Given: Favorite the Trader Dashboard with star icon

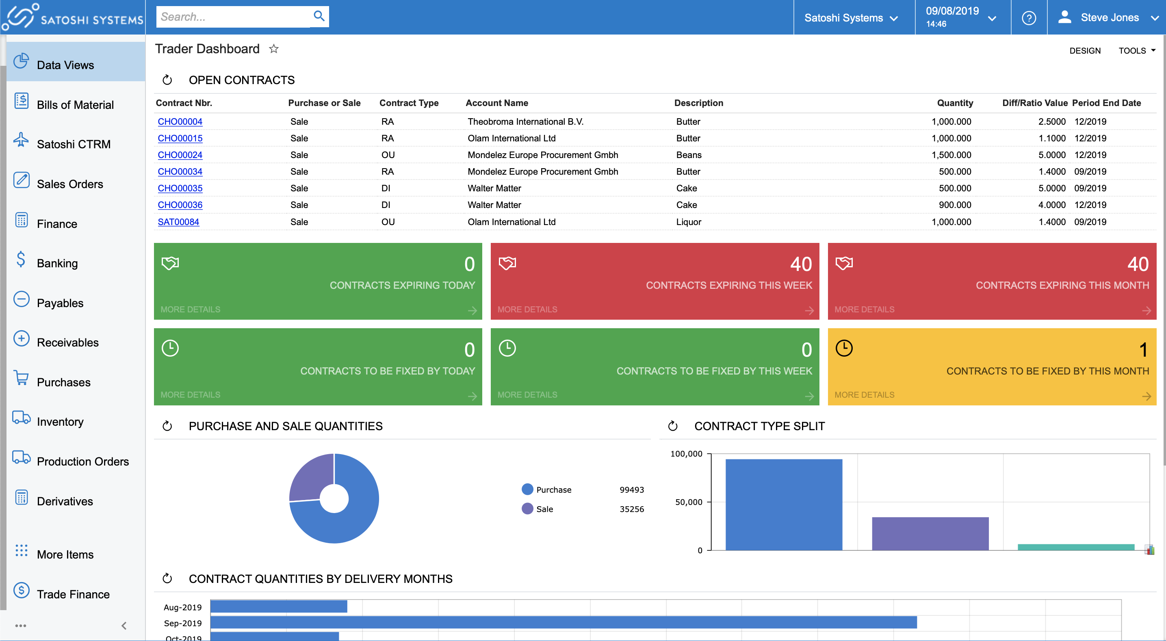Looking at the screenshot, I should click(273, 49).
